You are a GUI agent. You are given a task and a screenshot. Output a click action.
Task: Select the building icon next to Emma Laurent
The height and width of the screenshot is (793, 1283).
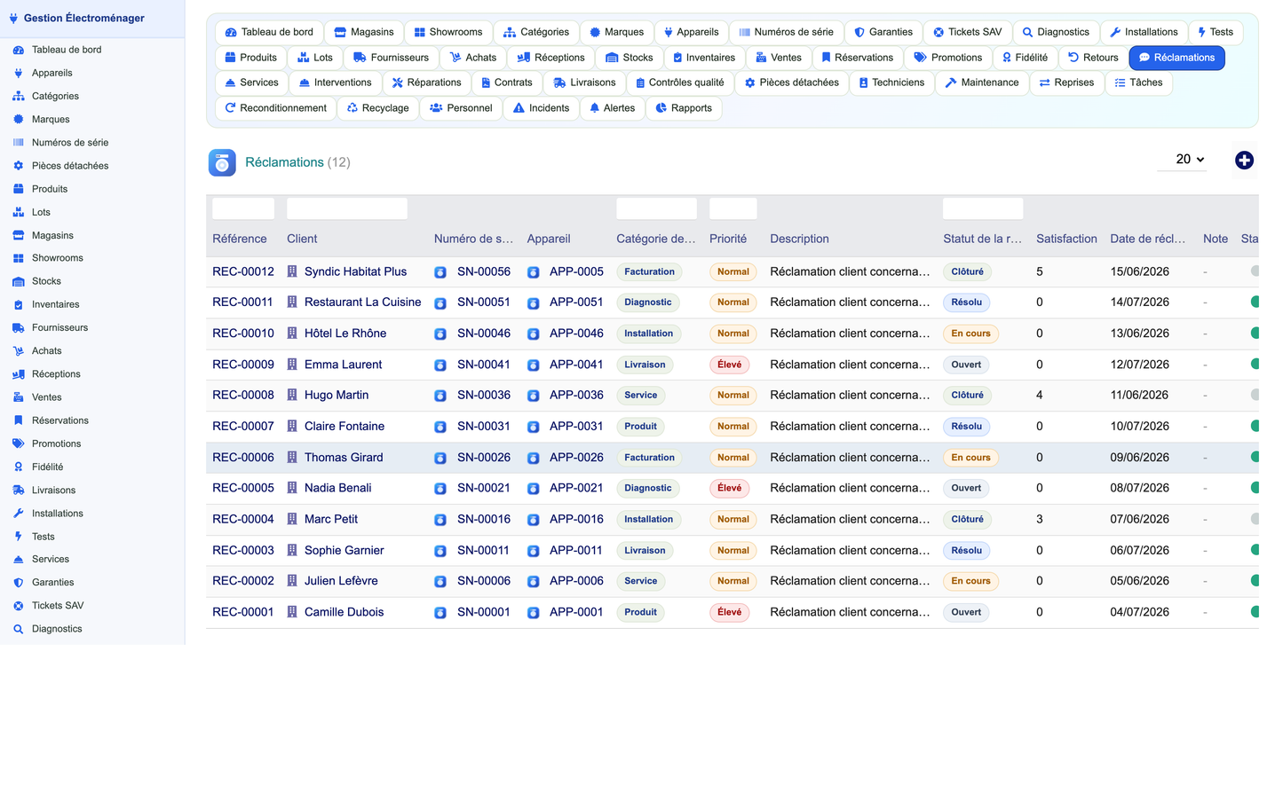292,365
